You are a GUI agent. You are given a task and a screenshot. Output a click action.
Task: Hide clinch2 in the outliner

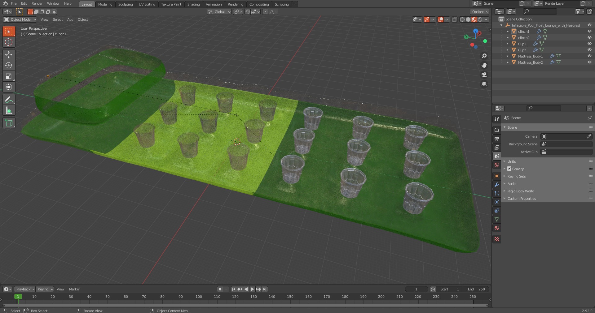[589, 37]
